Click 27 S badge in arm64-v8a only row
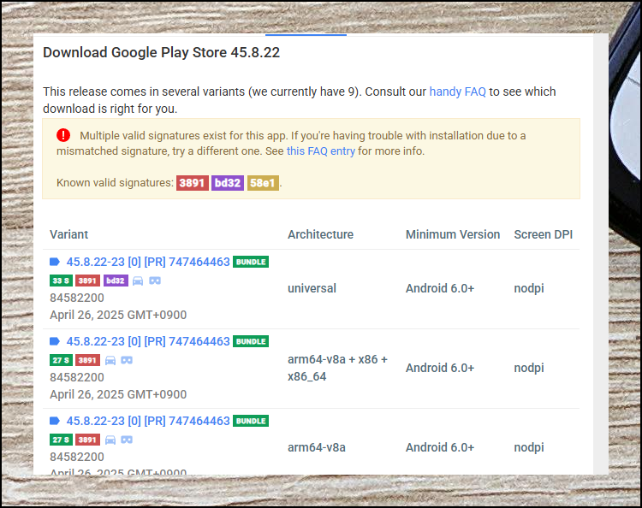642x508 pixels. click(61, 440)
